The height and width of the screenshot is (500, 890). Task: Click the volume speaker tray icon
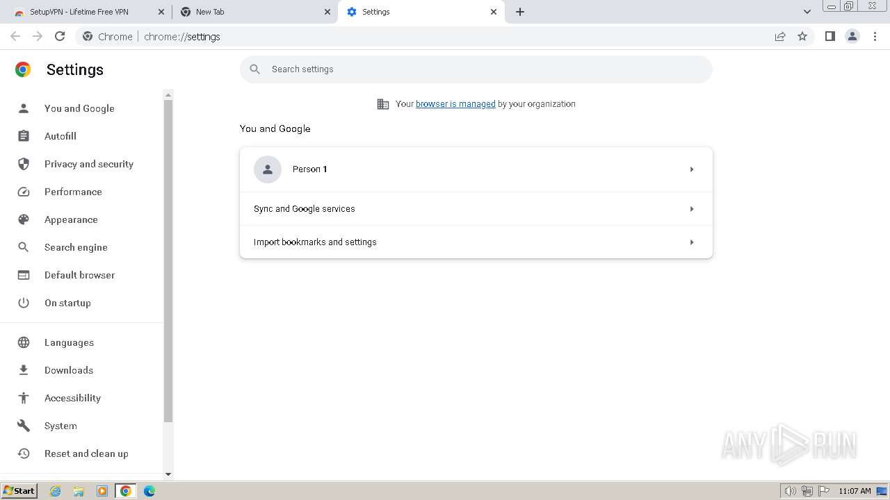click(x=790, y=491)
